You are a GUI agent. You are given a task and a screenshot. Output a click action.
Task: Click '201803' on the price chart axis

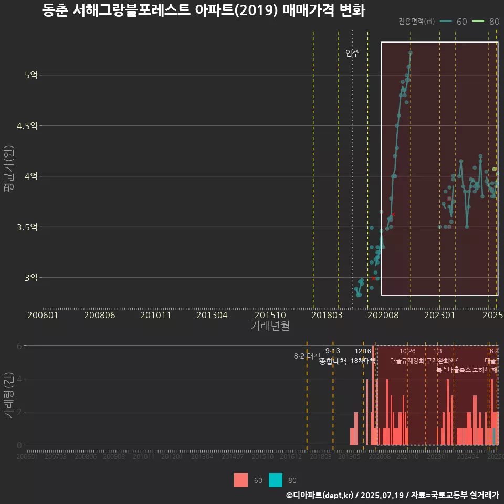(327, 315)
